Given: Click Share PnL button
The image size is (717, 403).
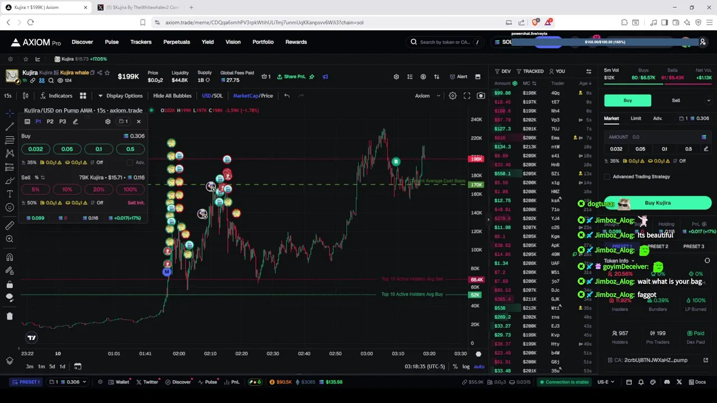Looking at the screenshot, I should (291, 77).
